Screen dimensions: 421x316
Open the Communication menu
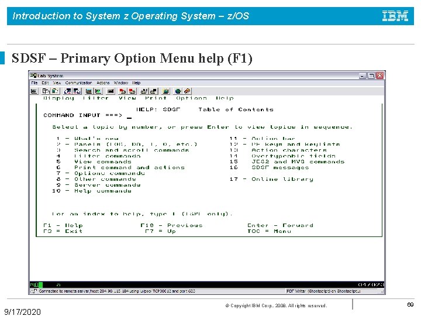(78, 83)
